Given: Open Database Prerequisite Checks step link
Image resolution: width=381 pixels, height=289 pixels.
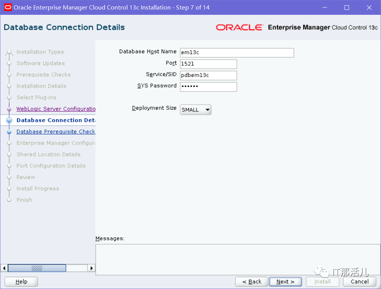Looking at the screenshot, I should click(56, 131).
